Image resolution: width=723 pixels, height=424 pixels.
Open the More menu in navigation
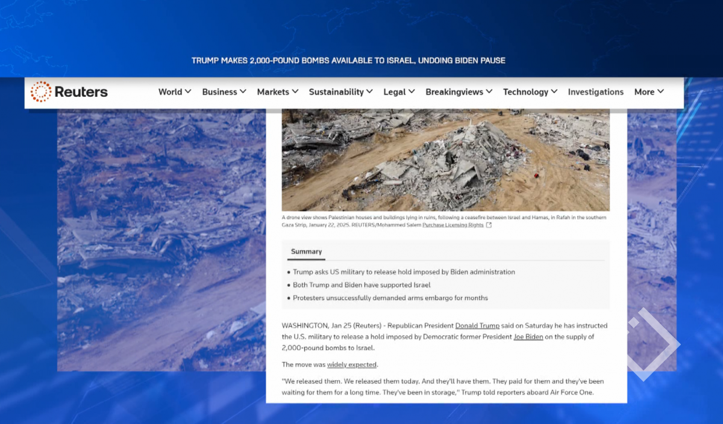pyautogui.click(x=649, y=92)
